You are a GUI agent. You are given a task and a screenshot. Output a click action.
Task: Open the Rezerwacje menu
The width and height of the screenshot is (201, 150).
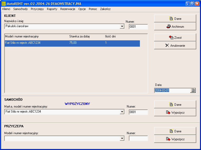pyautogui.click(x=68, y=9)
